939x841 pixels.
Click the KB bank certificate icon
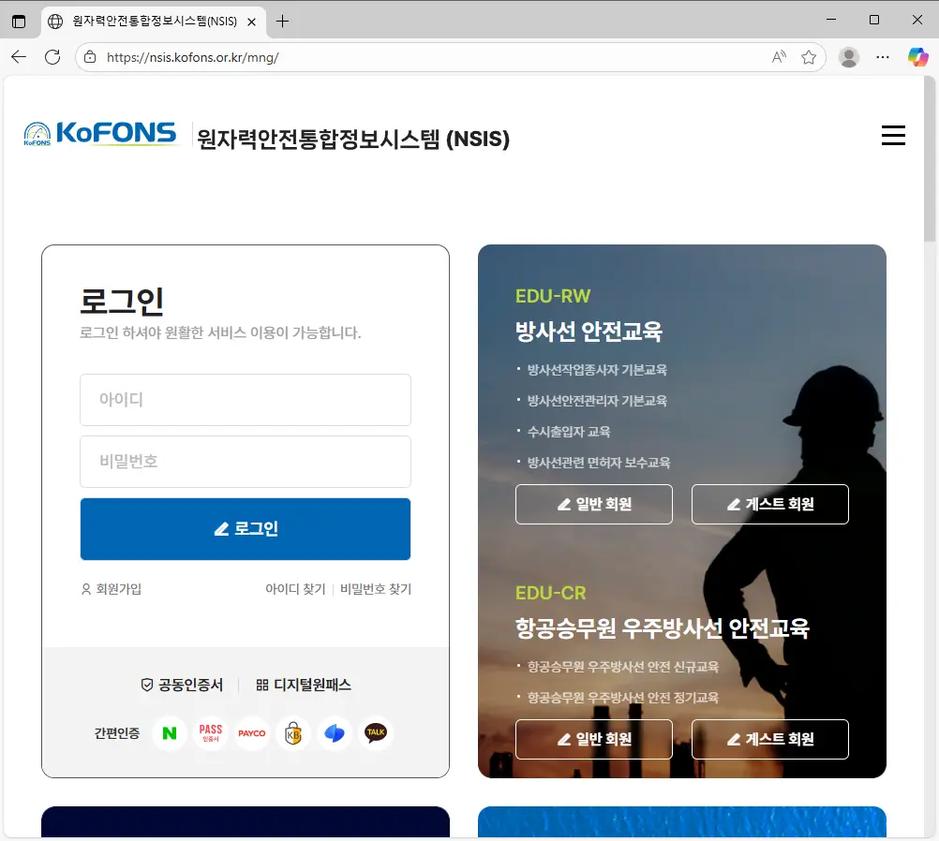[x=293, y=733]
